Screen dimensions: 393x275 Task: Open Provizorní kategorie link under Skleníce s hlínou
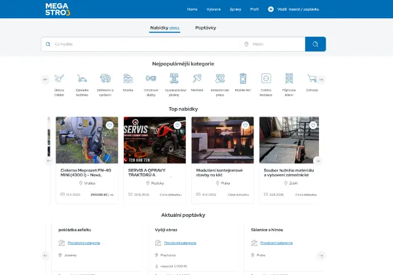[276, 243]
